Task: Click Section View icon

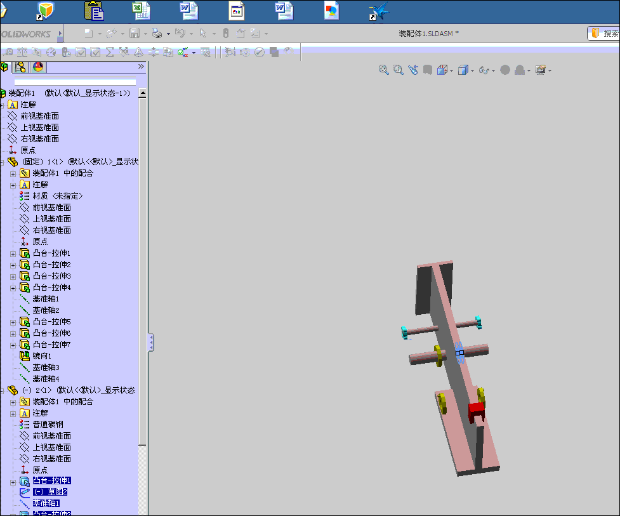Action: (x=428, y=70)
